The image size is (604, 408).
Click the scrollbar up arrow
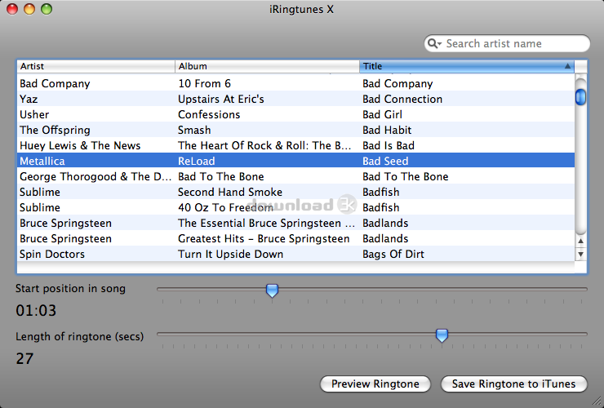pos(580,242)
